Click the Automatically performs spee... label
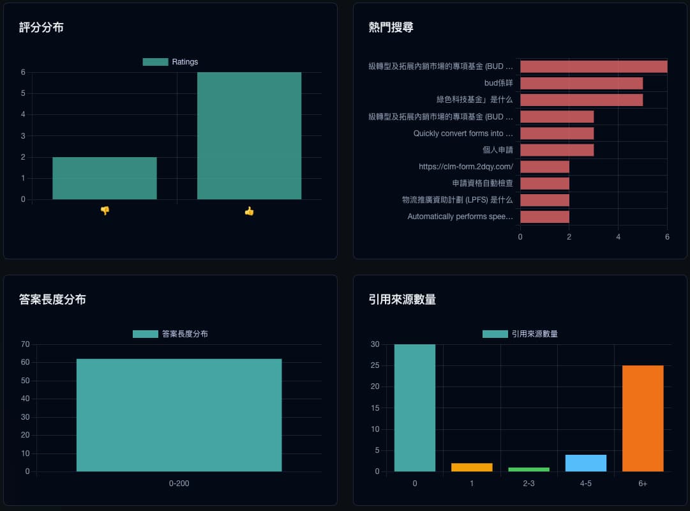 pyautogui.click(x=460, y=217)
